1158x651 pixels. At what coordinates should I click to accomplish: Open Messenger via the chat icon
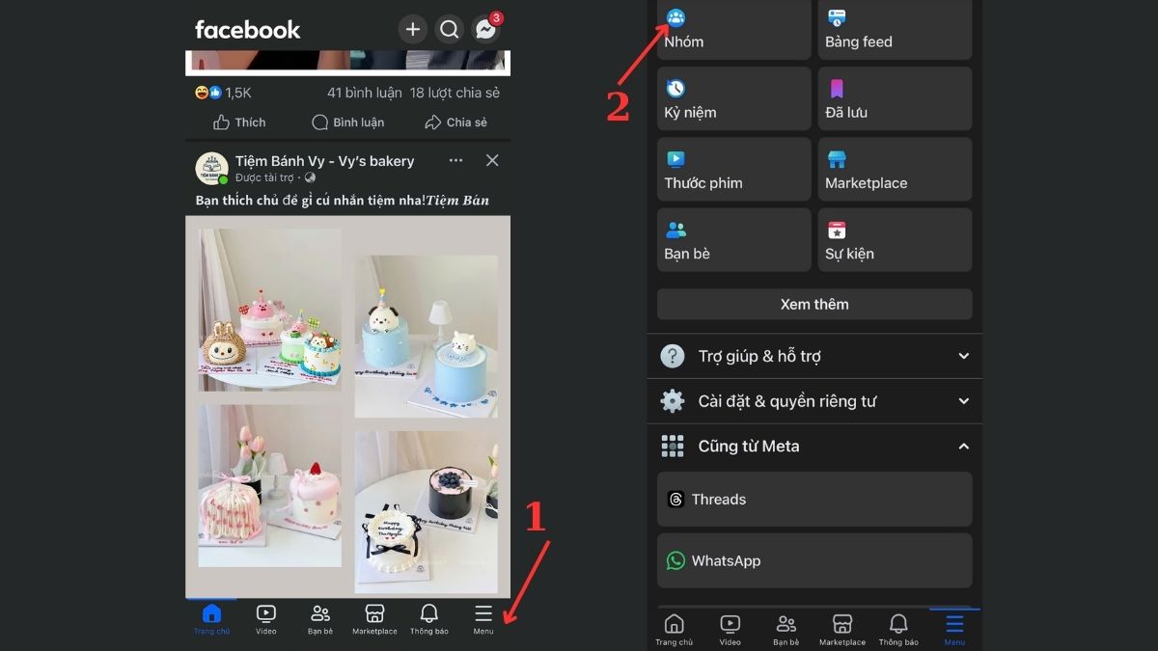[484, 29]
